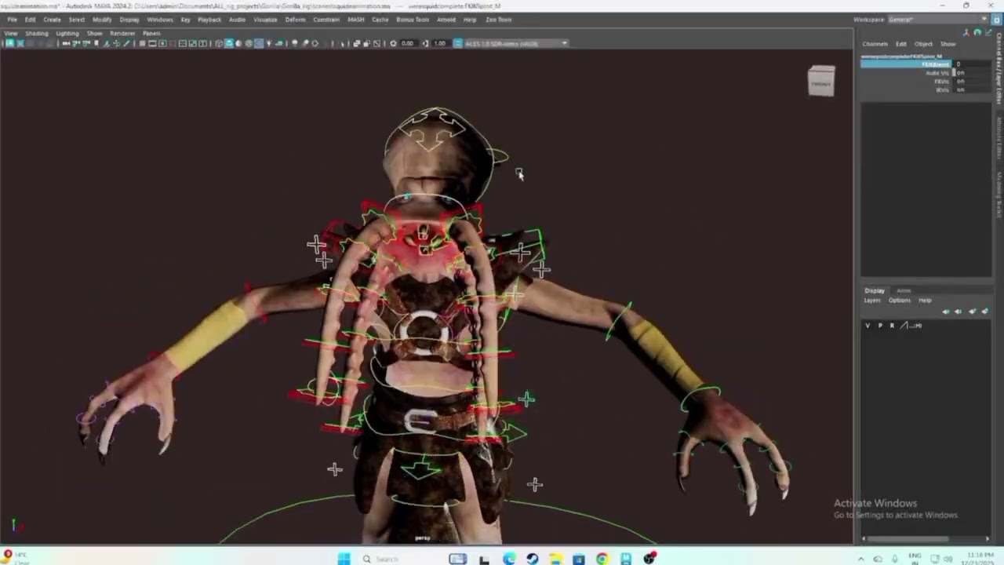Toggle layer playback P box
The height and width of the screenshot is (565, 1004).
click(880, 326)
